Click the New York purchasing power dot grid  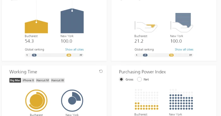coord(181,99)
